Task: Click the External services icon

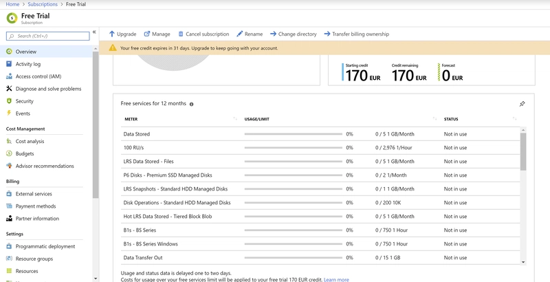Action: click(9, 193)
